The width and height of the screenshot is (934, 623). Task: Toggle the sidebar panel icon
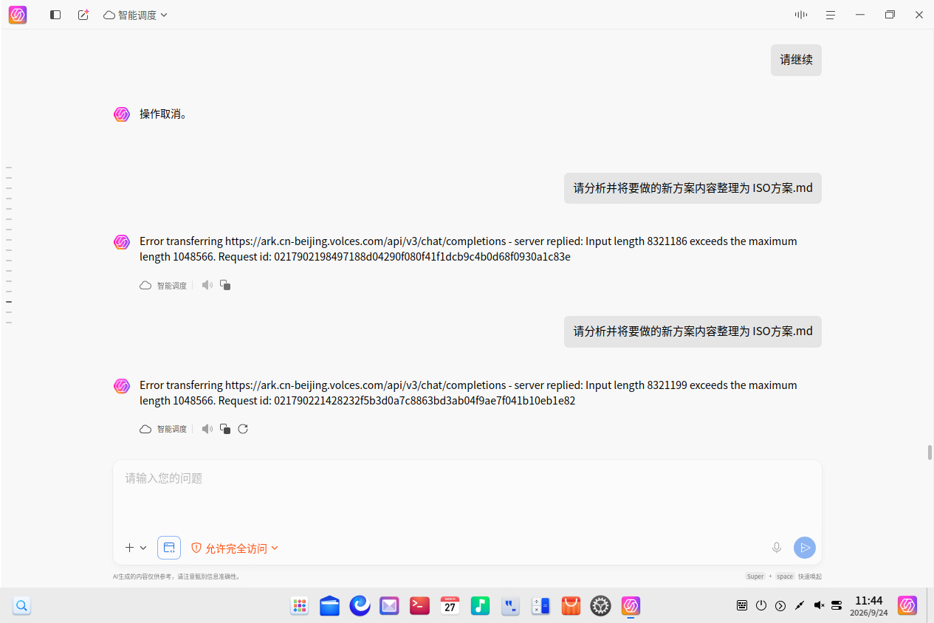[55, 15]
